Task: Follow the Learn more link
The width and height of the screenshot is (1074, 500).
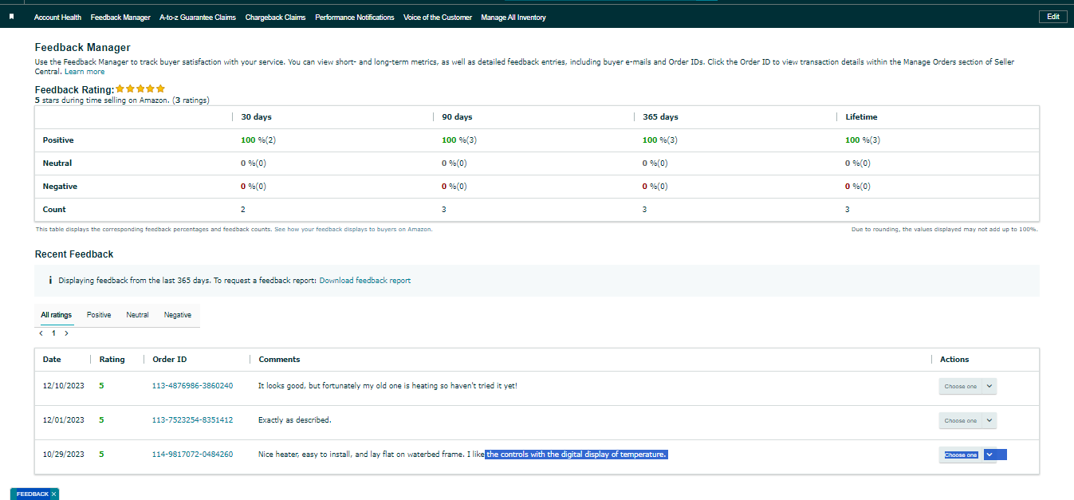Action: click(x=85, y=72)
